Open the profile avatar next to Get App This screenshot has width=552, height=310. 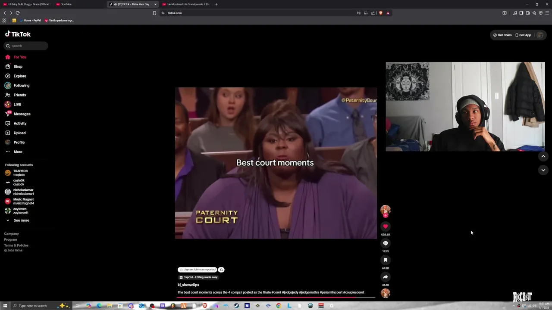point(540,35)
